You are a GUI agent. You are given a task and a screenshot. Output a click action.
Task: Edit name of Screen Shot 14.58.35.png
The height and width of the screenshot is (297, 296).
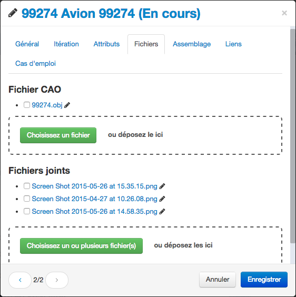point(162,211)
